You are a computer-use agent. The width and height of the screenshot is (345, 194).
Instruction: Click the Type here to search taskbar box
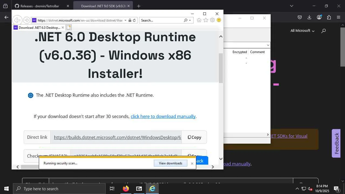(59, 189)
